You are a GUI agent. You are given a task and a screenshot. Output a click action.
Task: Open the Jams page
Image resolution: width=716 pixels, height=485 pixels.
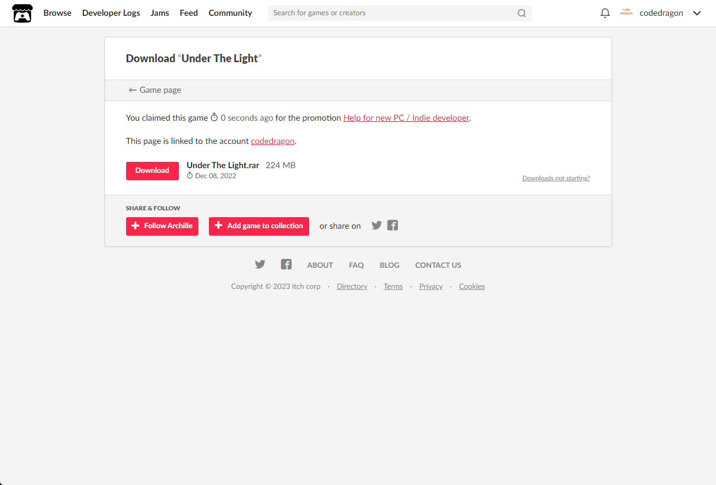160,13
